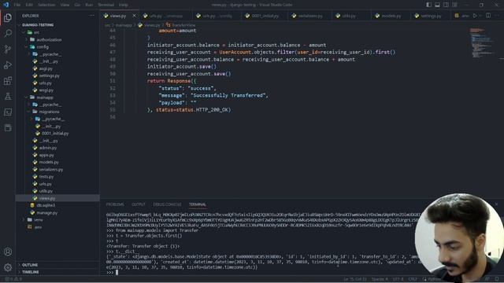504x283 pixels.
Task: Open the Testing flask view
Action: (x=8, y=96)
